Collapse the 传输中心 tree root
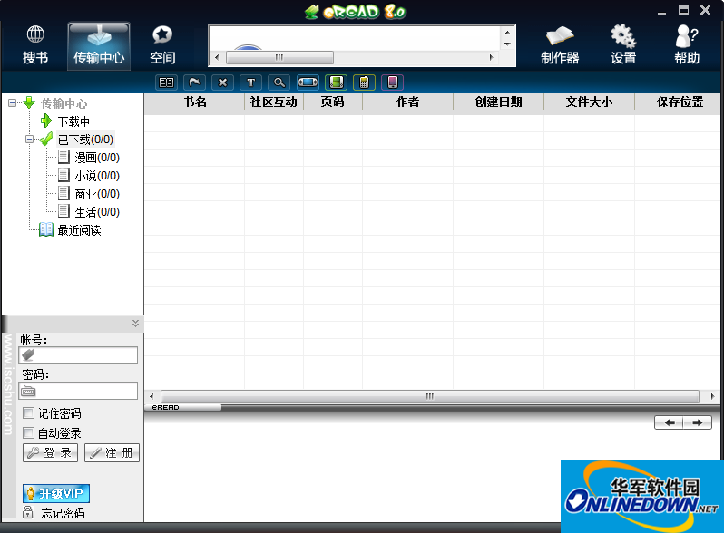The width and height of the screenshot is (724, 533). 12,103
